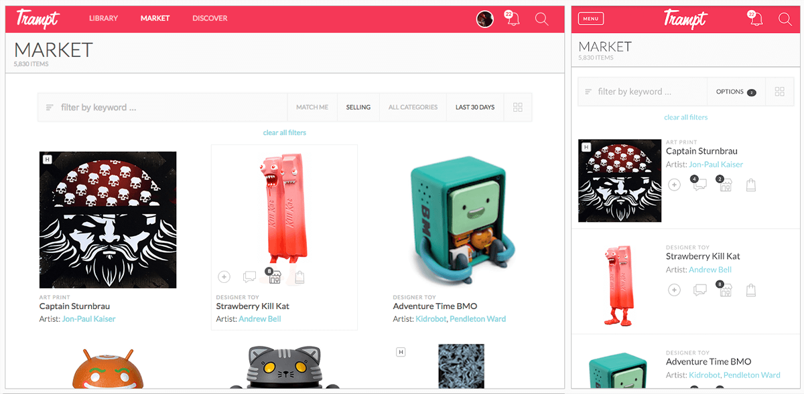Viewport: 804px width, 394px height.
Task: Click the Trampt logo in desktop view
Action: point(38,19)
